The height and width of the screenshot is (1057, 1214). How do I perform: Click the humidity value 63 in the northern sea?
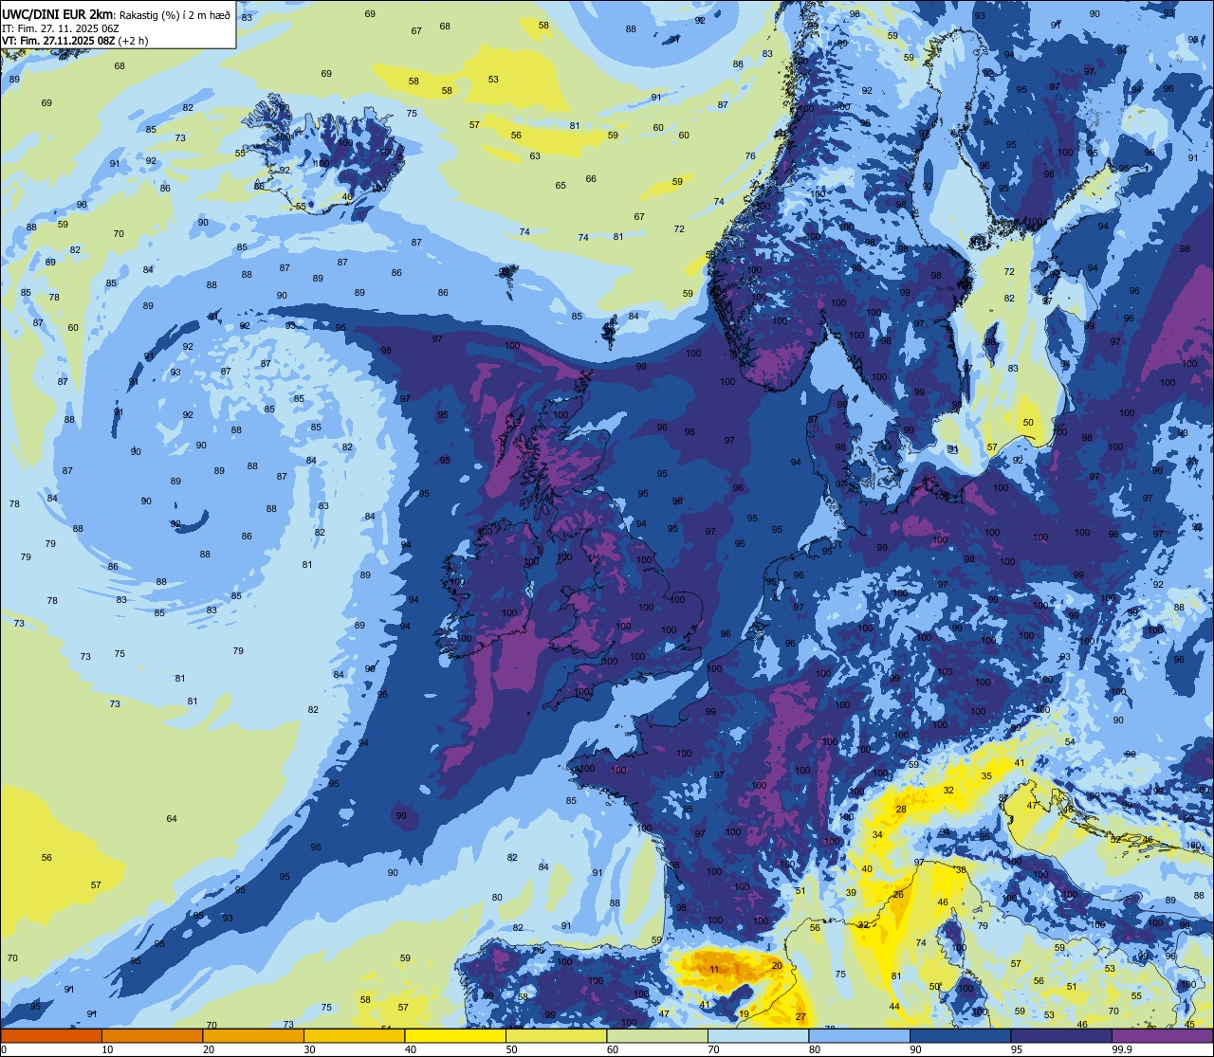tap(535, 155)
